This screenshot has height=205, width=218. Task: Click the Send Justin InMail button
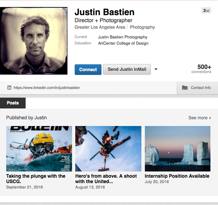click(x=127, y=69)
